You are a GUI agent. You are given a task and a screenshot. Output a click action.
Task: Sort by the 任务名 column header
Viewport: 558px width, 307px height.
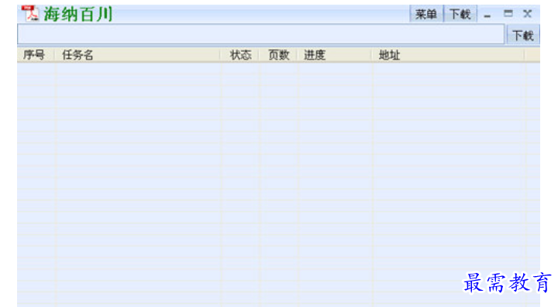[x=136, y=55]
